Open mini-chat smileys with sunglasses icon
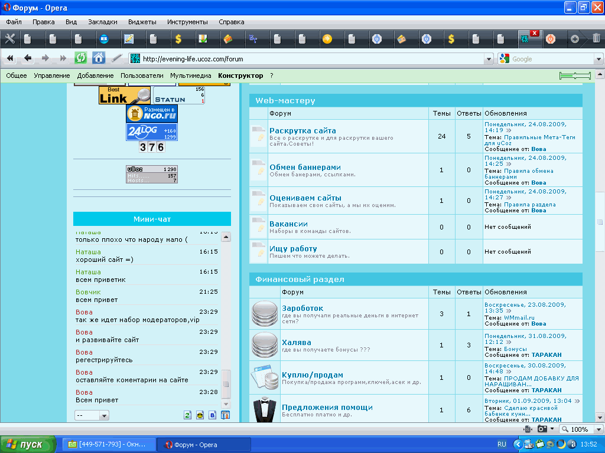This screenshot has width=605, height=453. click(200, 415)
